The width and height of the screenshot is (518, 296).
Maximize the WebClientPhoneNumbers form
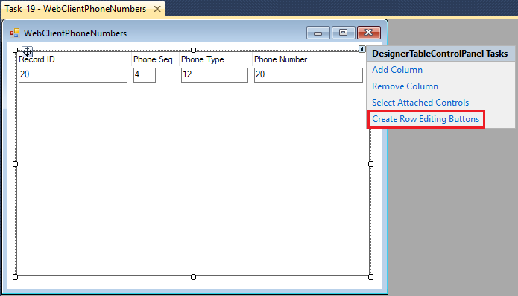(x=344, y=33)
